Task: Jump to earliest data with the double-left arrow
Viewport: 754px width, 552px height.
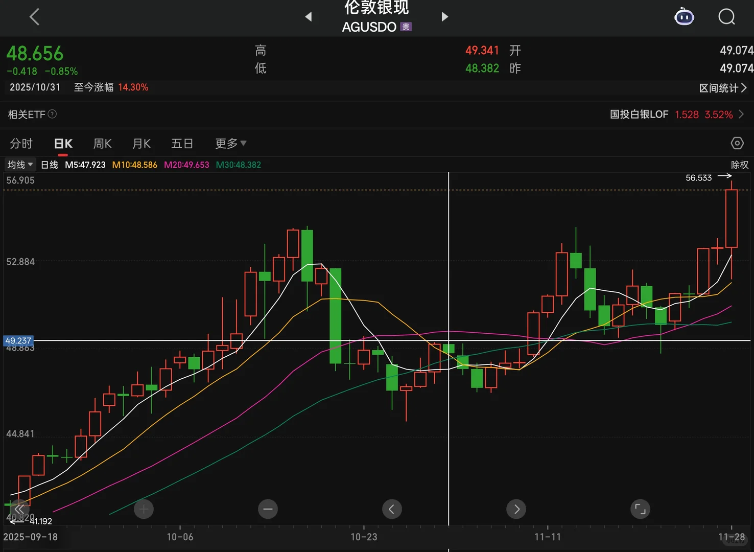Action: coord(19,509)
